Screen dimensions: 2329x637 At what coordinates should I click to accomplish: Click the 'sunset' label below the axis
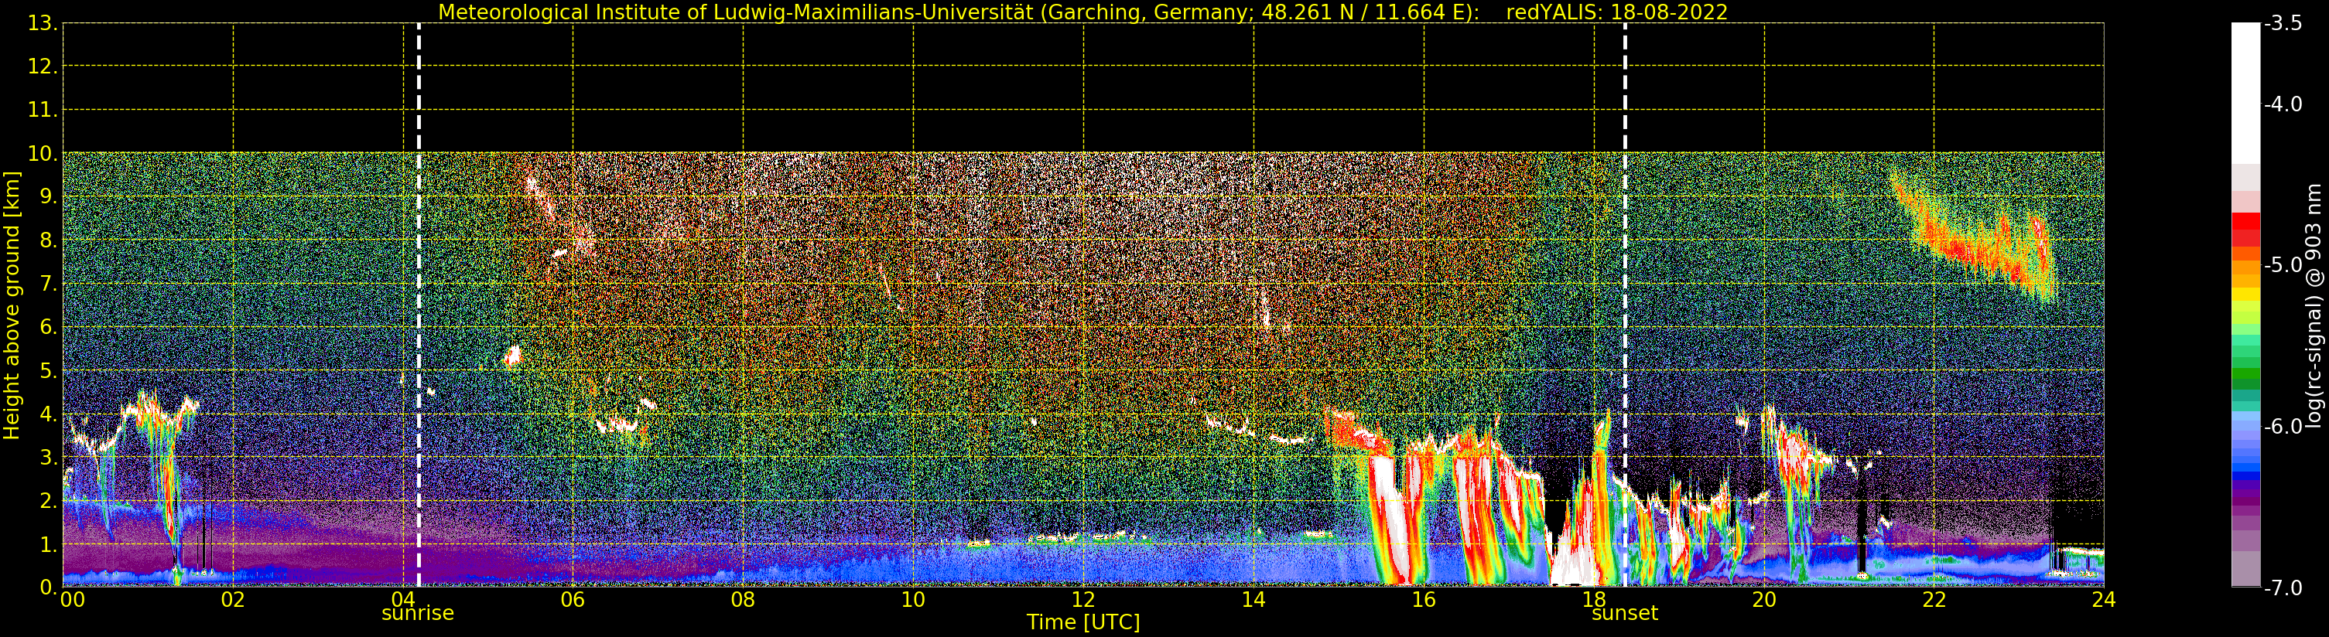point(1625,612)
